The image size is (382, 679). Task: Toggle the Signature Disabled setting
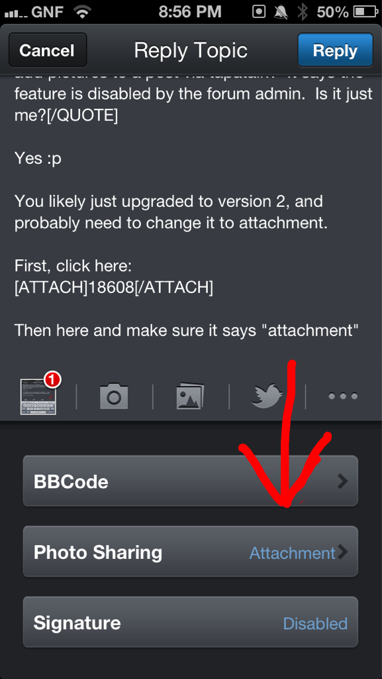coord(191,622)
